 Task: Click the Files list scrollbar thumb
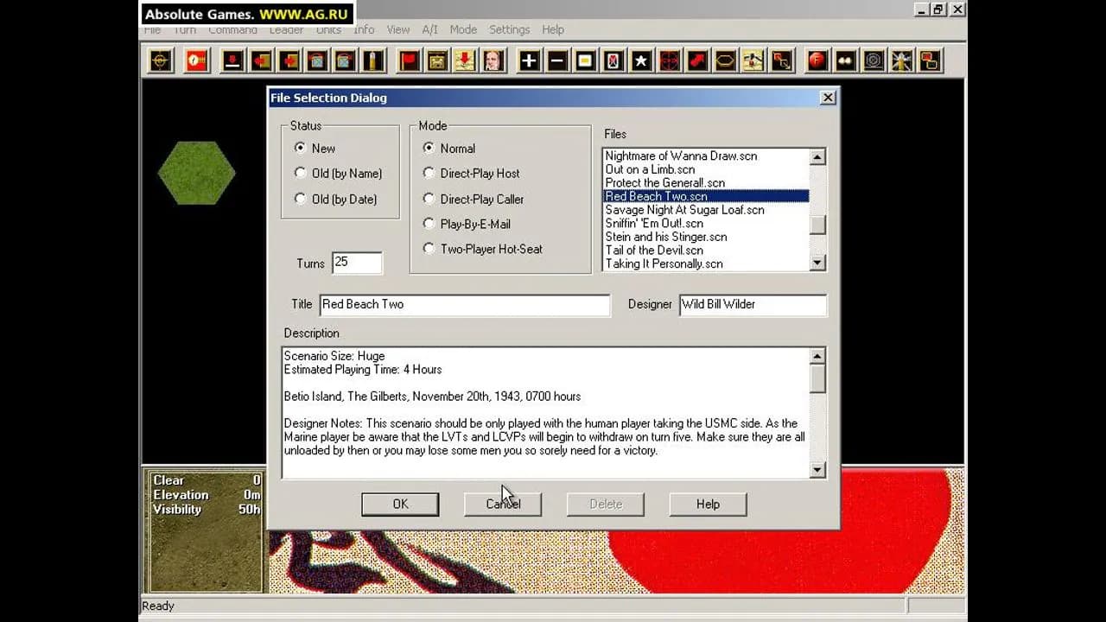click(817, 225)
